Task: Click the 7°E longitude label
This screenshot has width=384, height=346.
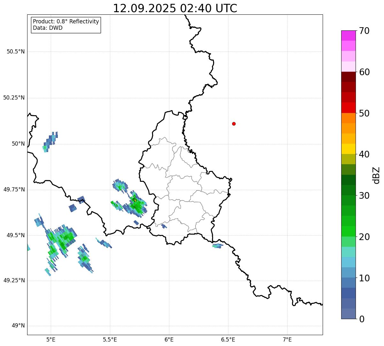Action: 287,339
